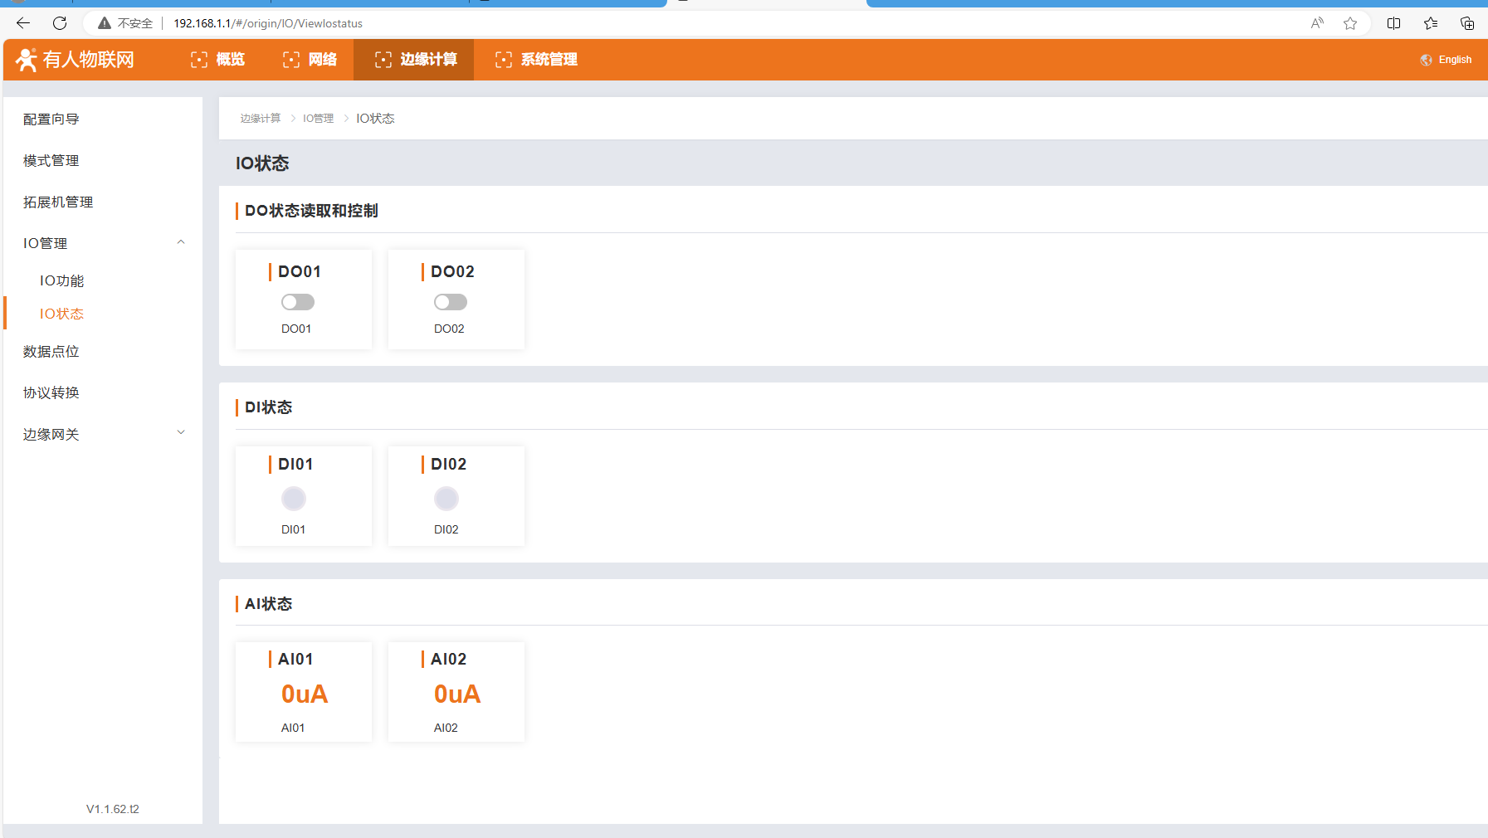This screenshot has height=838, width=1488.
Task: Open the 概览 top navigation tab
Action: point(217,60)
